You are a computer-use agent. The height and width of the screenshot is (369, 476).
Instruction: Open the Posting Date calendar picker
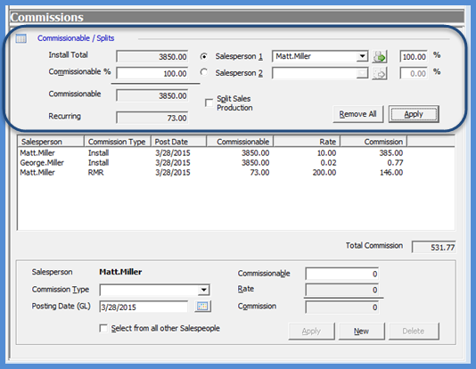click(202, 307)
